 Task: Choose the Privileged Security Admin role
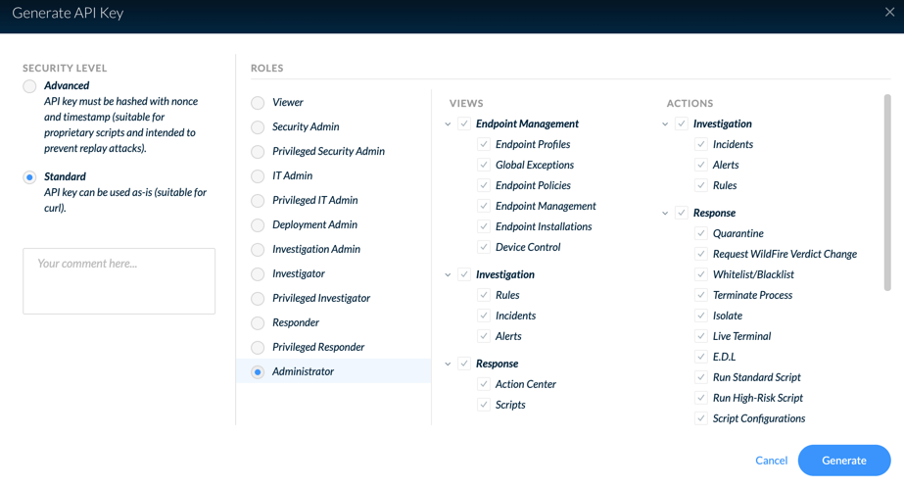(x=258, y=152)
